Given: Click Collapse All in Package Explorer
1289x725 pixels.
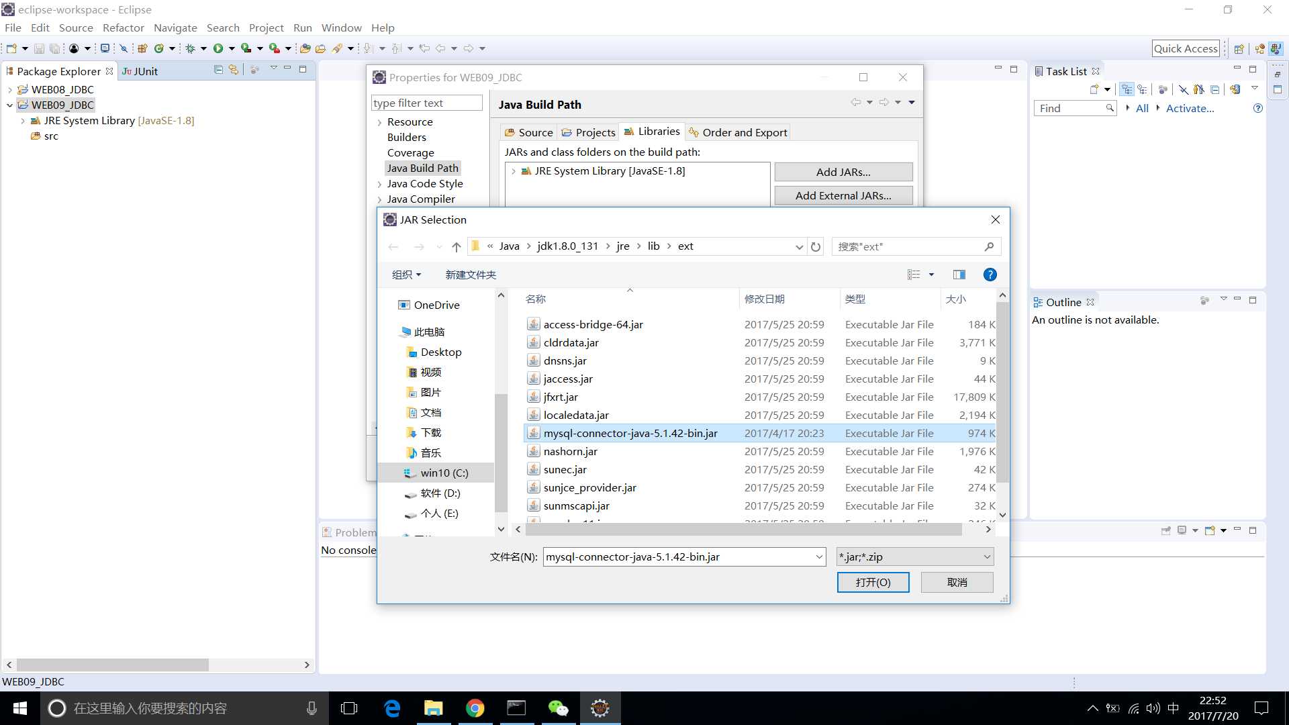Looking at the screenshot, I should 218,69.
